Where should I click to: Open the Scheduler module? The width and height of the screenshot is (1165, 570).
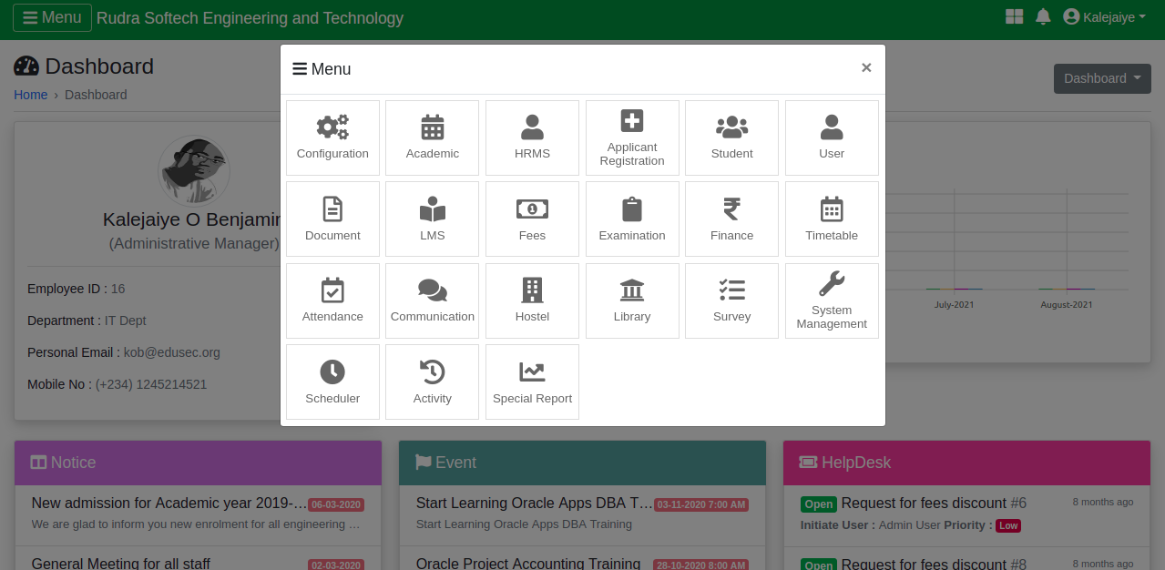point(332,382)
